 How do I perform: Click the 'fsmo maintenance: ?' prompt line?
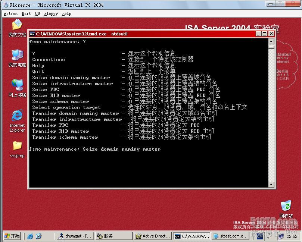click(57, 42)
